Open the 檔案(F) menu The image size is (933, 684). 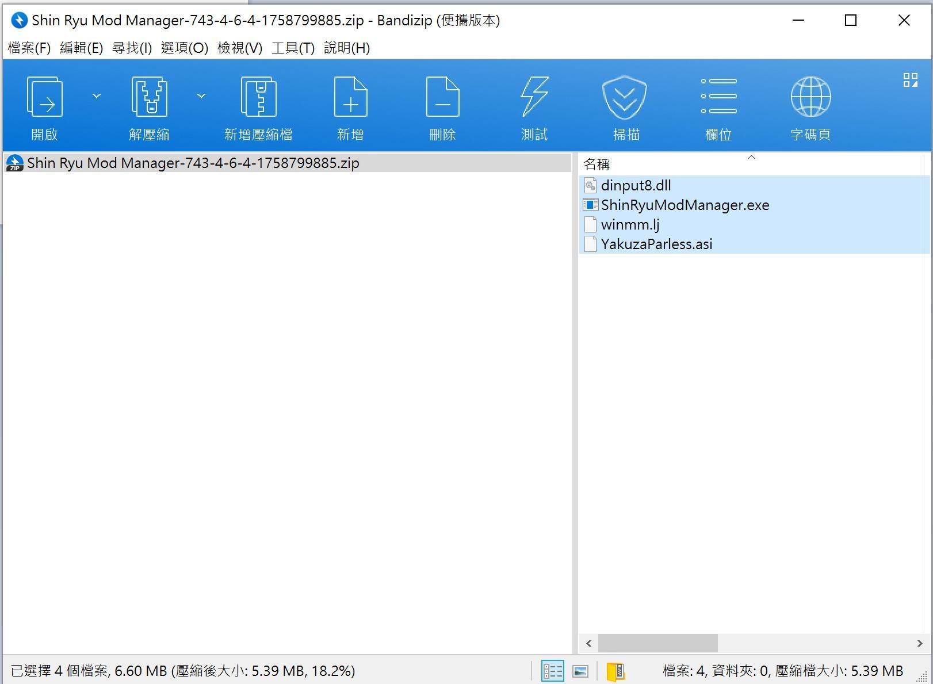pos(29,48)
